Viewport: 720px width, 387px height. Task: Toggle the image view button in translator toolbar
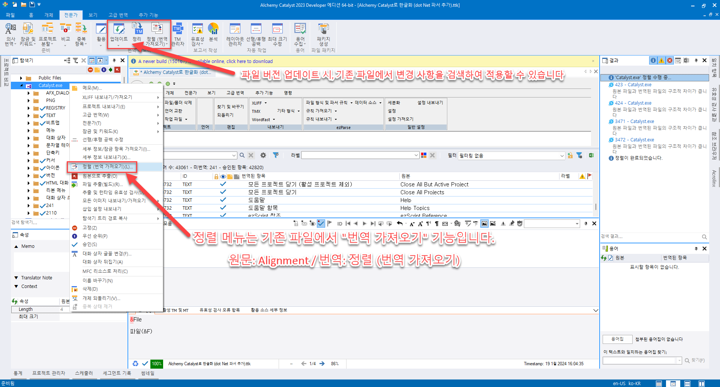(x=484, y=223)
